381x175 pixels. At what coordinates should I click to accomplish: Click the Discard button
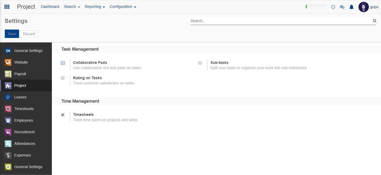pyautogui.click(x=29, y=34)
